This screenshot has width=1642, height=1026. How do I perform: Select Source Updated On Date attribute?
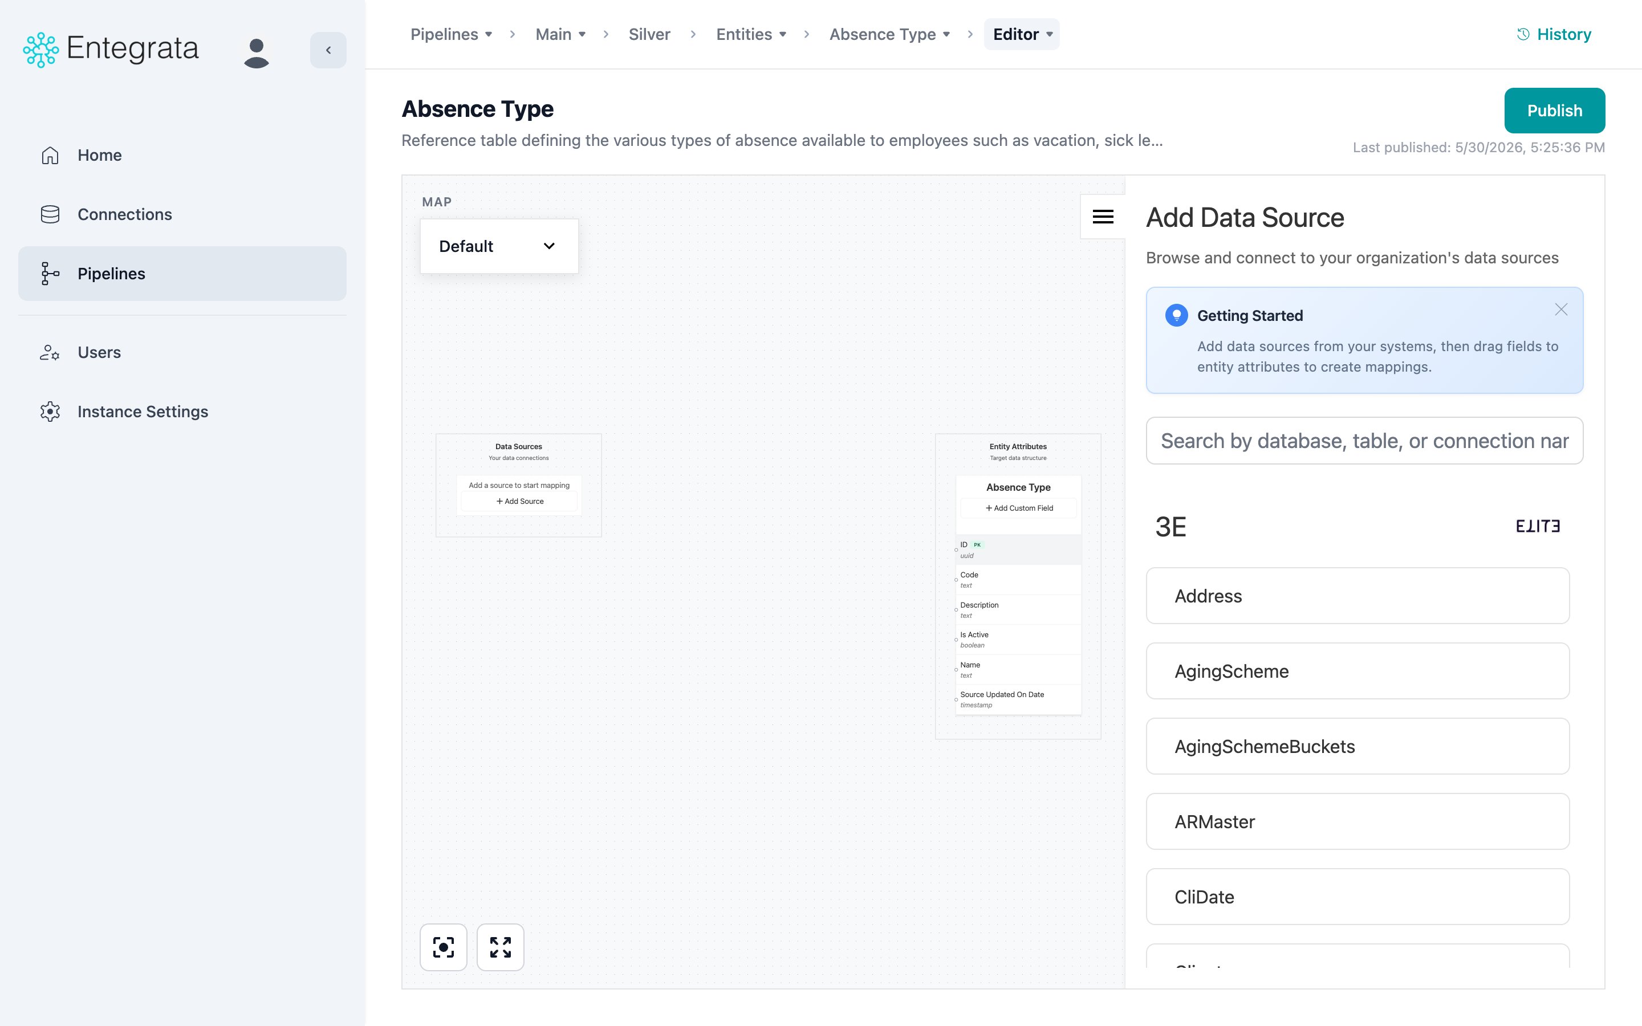coord(1018,699)
